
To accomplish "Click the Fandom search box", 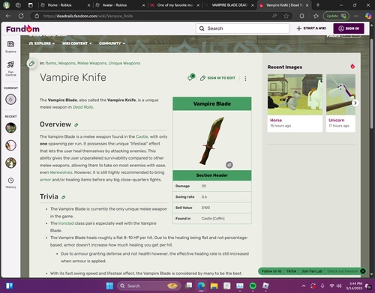I will [x=242, y=28].
